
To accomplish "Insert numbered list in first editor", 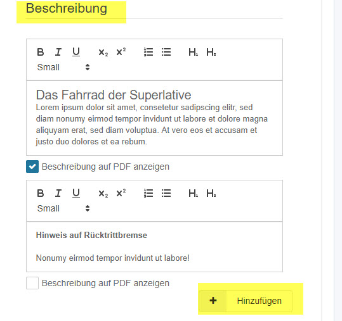I will point(148,52).
